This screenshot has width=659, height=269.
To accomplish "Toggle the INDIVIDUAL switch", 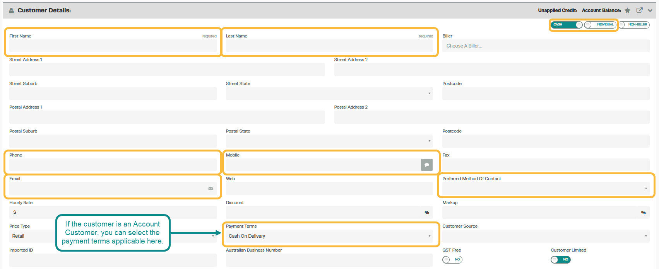I will click(600, 25).
